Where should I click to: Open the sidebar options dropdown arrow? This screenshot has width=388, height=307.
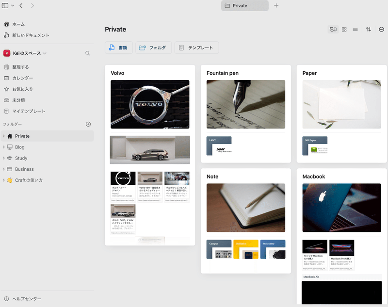coord(13,5)
